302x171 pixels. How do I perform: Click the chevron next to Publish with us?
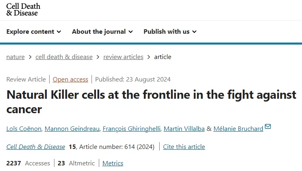[194, 32]
